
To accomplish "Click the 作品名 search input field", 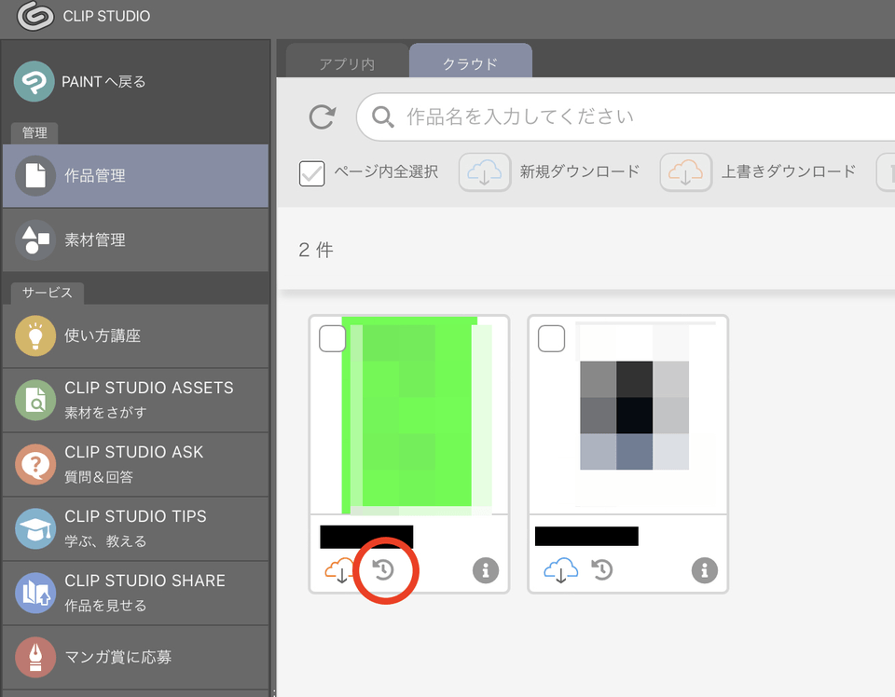I will point(626,116).
